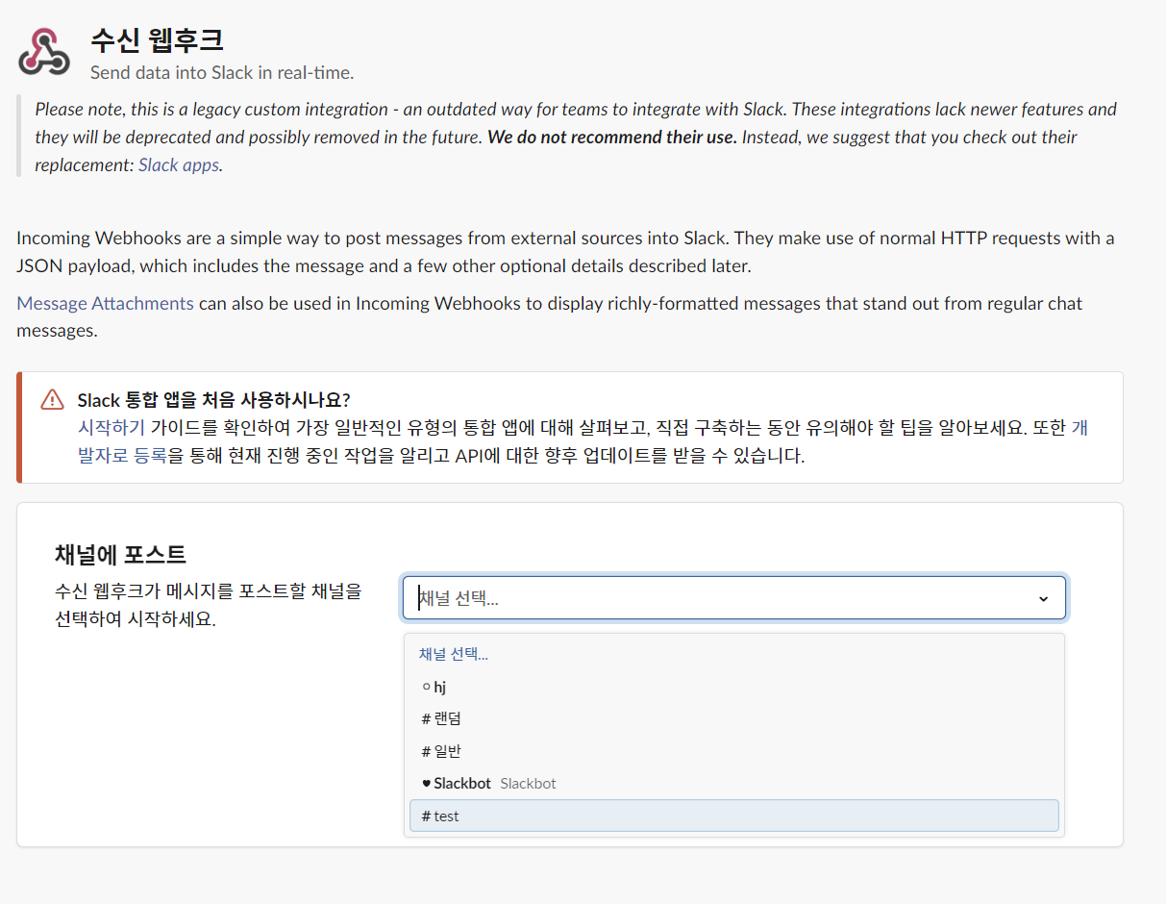Open the Message Attachments link
Image resolution: width=1166 pixels, height=904 pixels.
pyautogui.click(x=106, y=303)
